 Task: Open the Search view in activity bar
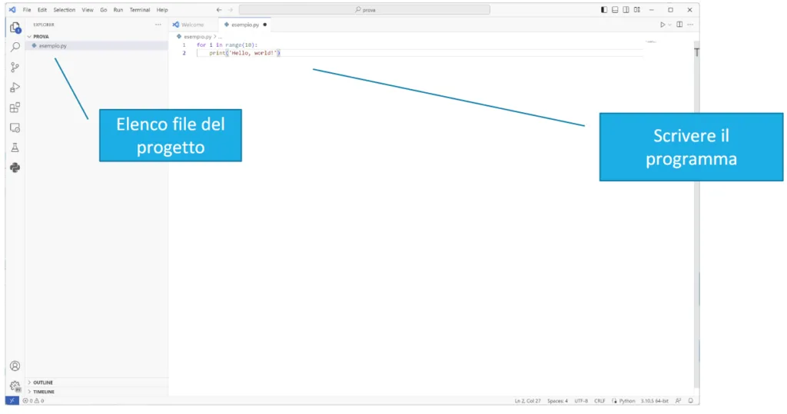[x=15, y=47]
